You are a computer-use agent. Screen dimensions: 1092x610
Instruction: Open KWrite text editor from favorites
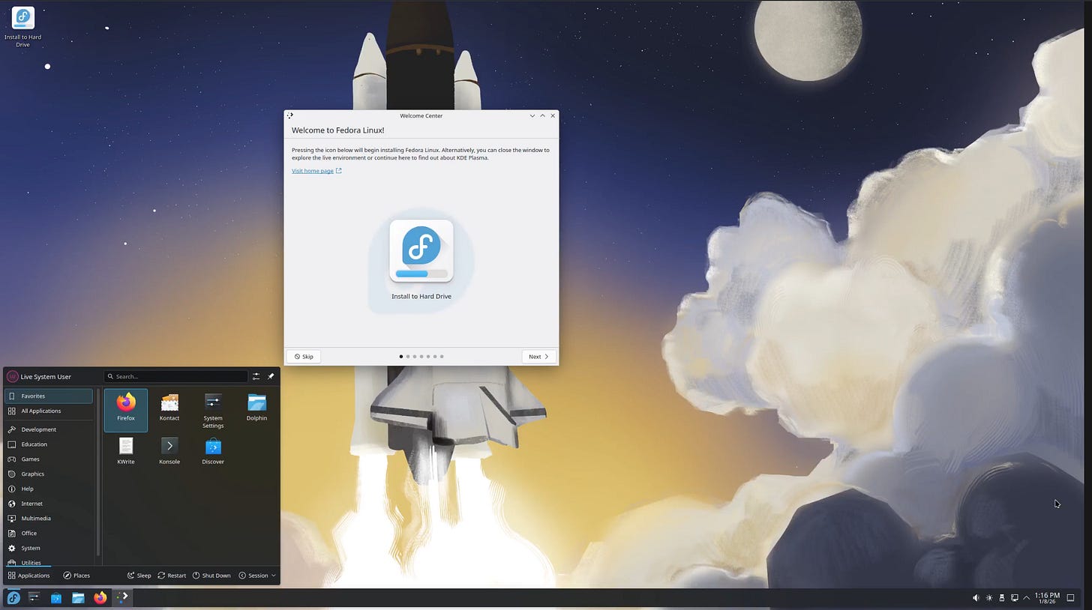pyautogui.click(x=126, y=452)
